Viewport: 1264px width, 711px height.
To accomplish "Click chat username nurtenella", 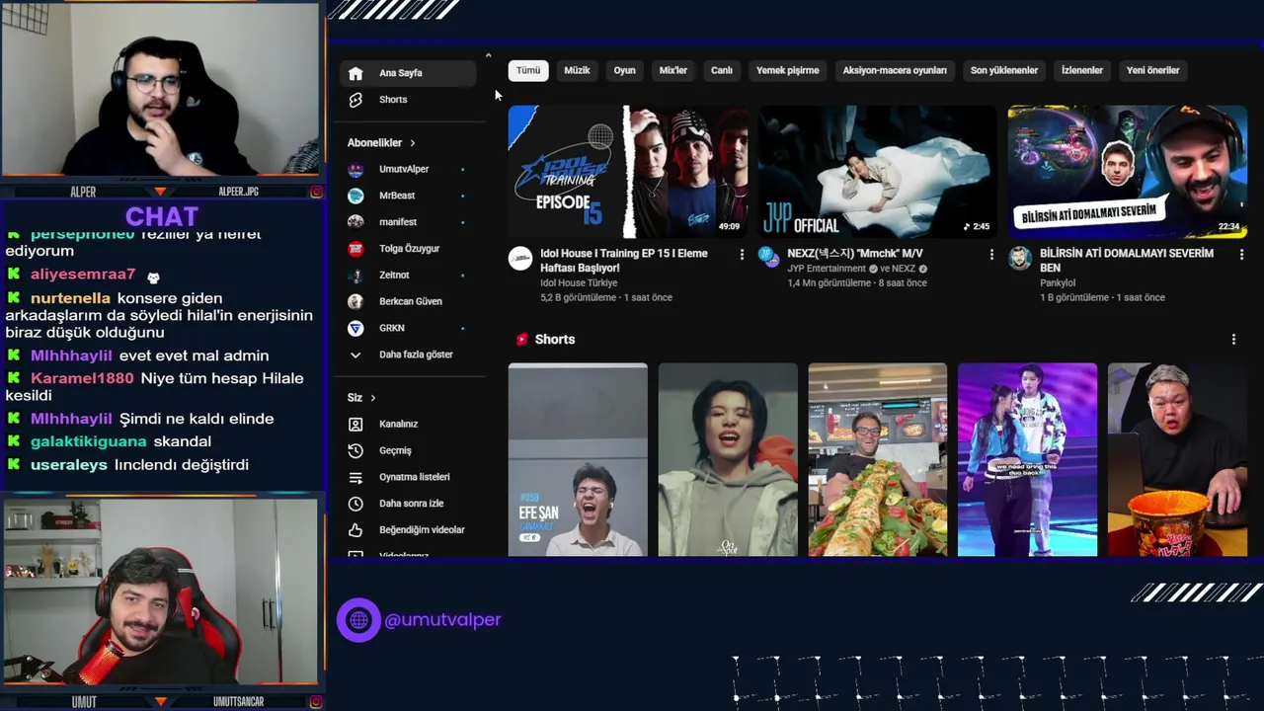I will coord(70,298).
